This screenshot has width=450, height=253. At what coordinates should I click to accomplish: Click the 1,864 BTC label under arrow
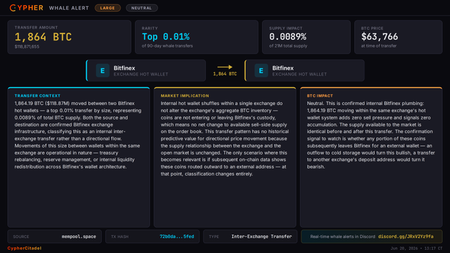point(225,74)
